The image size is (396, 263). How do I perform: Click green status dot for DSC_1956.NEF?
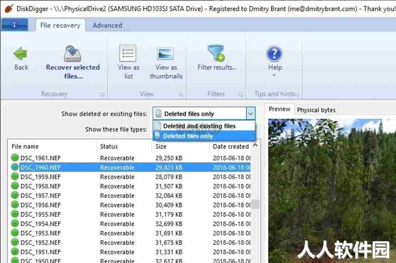(x=15, y=204)
